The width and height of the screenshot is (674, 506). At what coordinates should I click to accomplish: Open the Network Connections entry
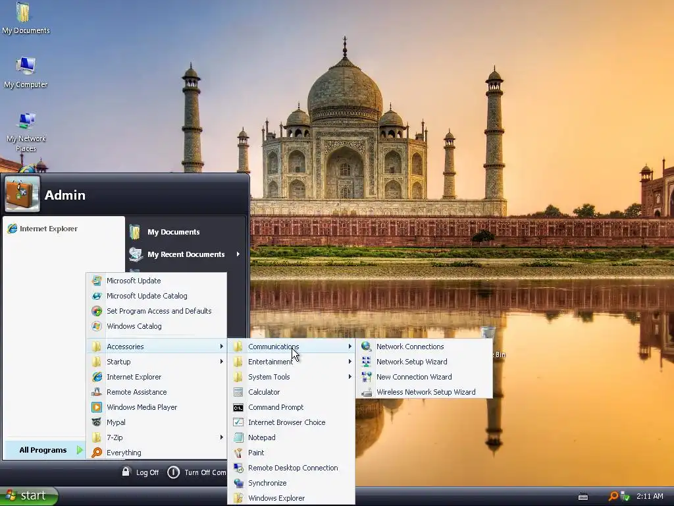click(424, 347)
